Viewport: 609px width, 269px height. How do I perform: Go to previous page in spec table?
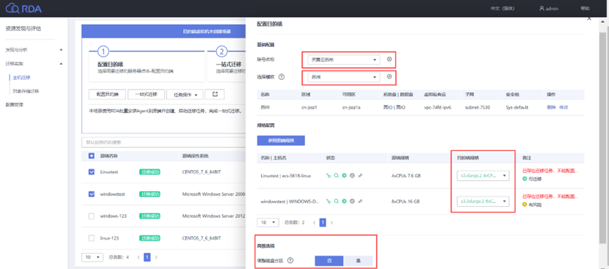click(314, 222)
